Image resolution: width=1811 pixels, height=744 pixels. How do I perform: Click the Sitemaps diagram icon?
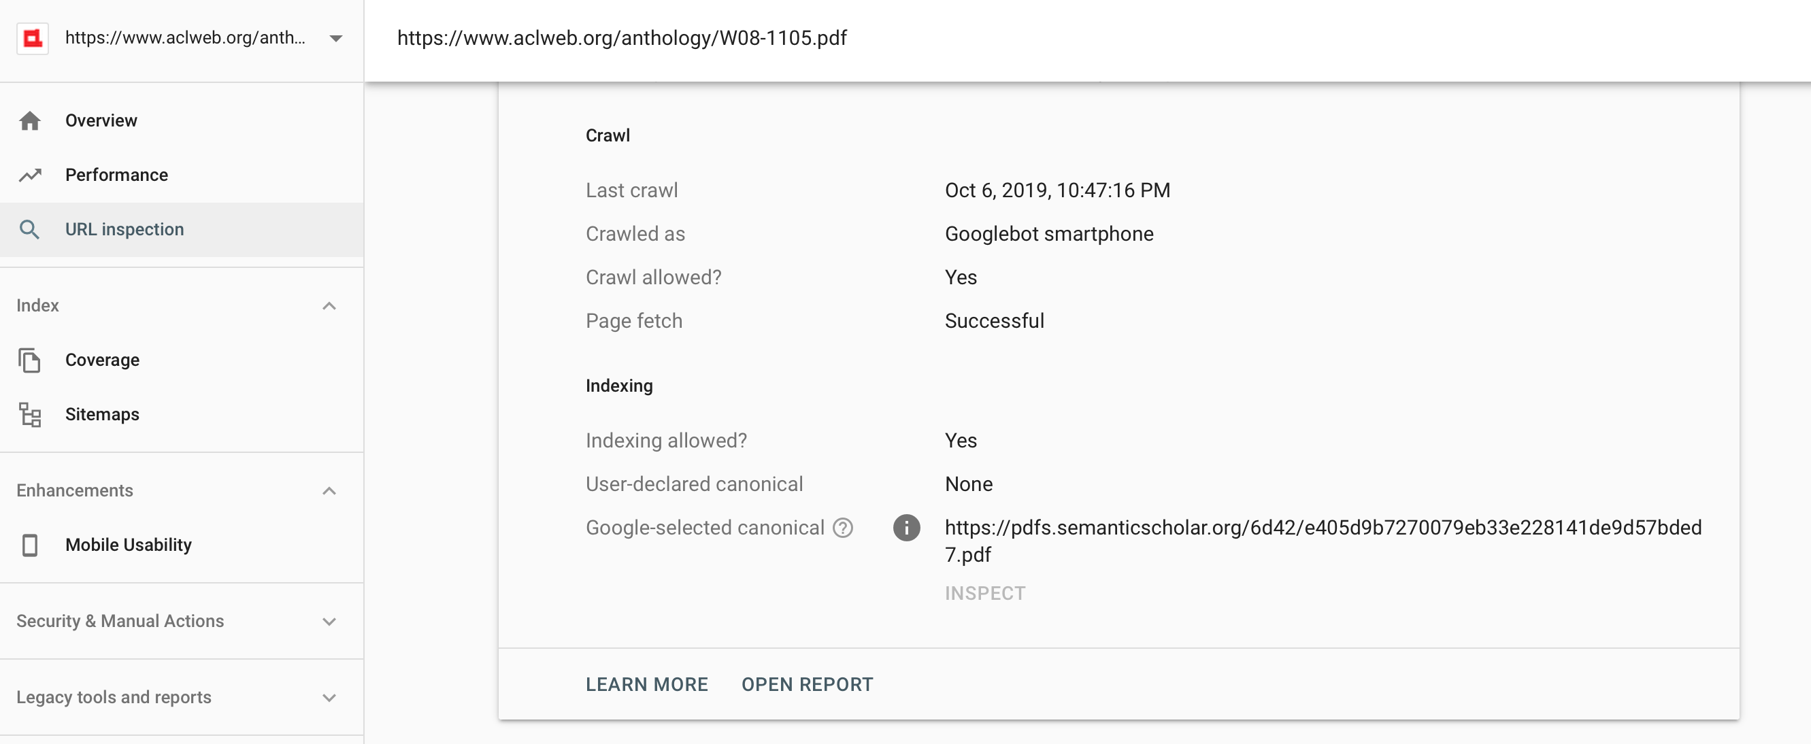tap(30, 414)
